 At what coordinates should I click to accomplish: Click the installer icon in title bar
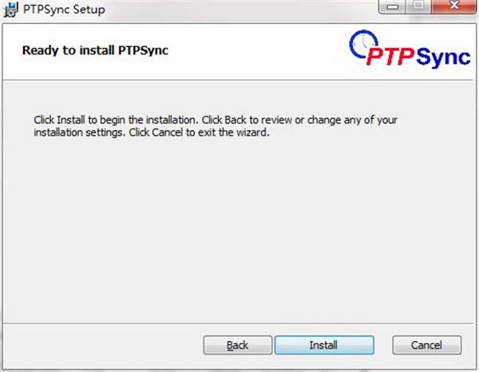click(10, 10)
